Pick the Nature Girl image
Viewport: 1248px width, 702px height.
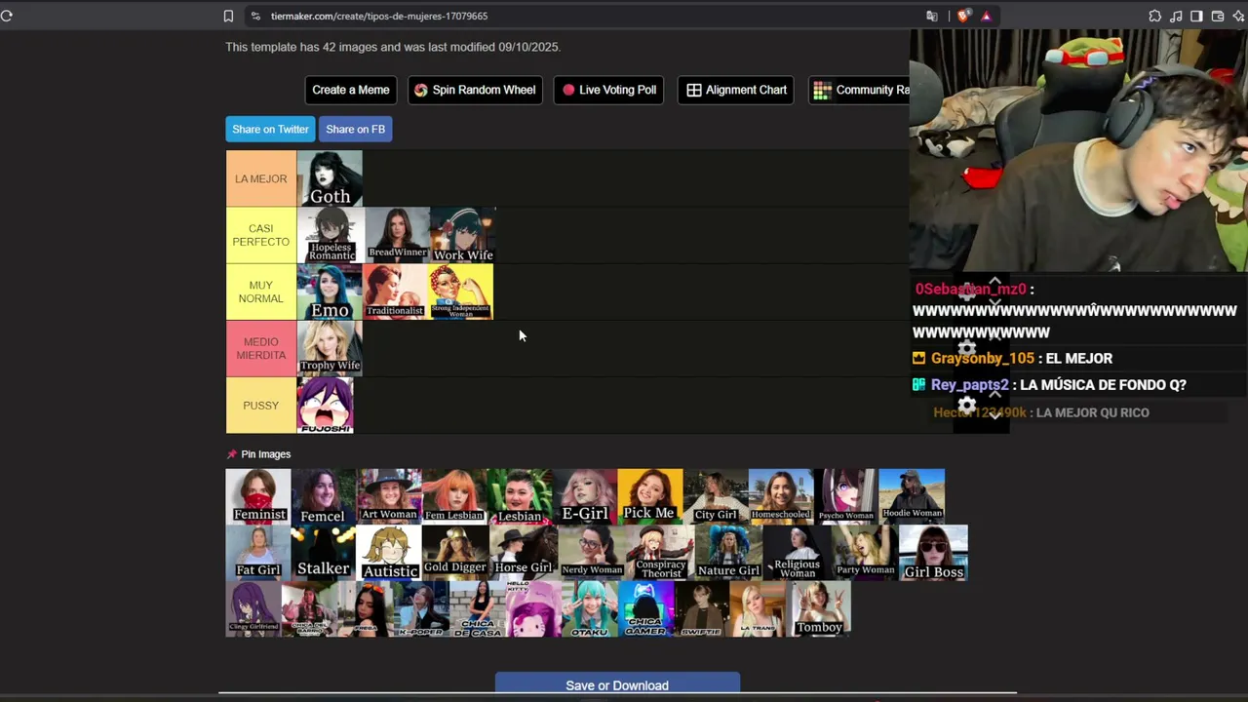coord(728,553)
